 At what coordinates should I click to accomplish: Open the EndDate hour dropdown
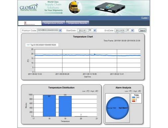(132, 30)
